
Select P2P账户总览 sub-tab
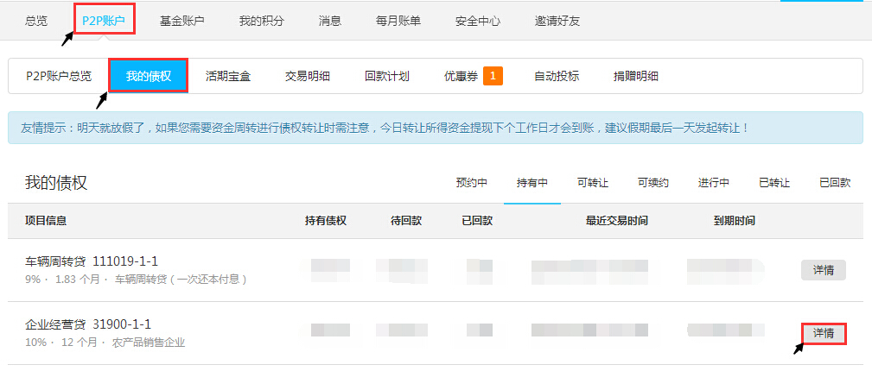coord(59,76)
